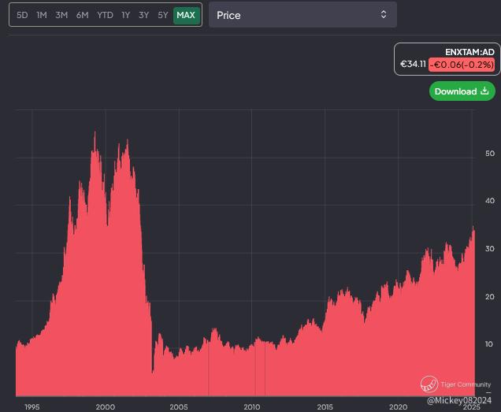The image size is (501, 412).
Task: Click the 2000 label on the time axis
Action: pos(105,406)
